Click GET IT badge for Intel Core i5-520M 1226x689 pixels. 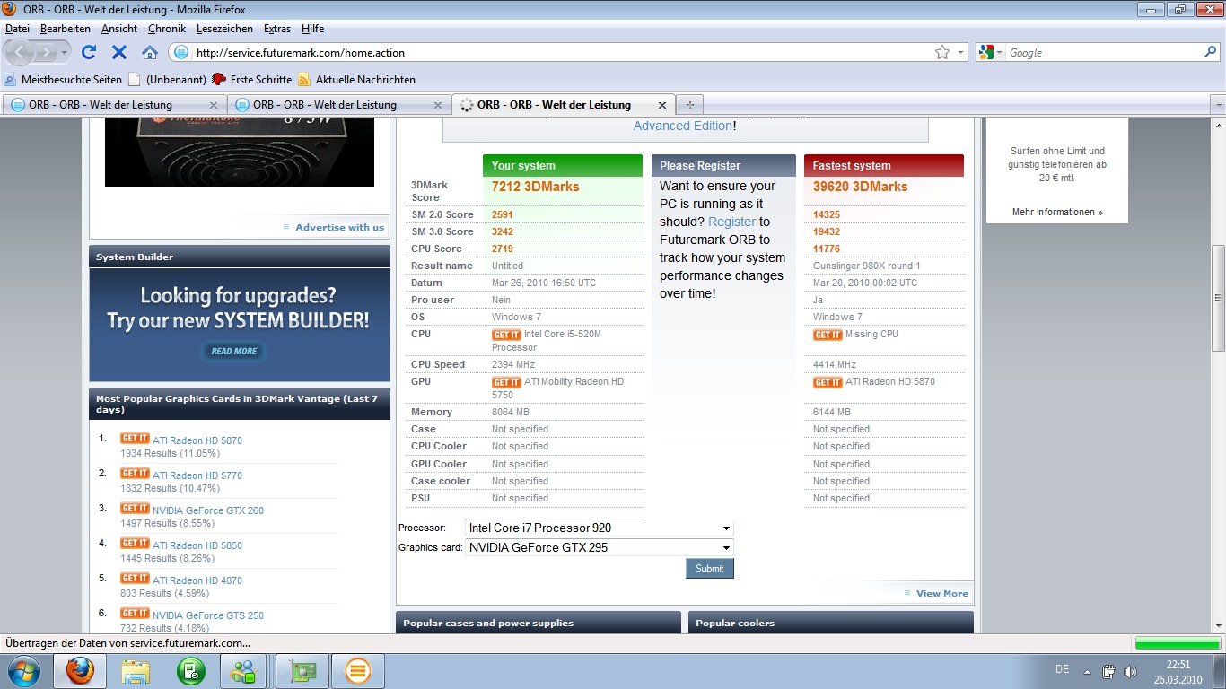click(506, 335)
